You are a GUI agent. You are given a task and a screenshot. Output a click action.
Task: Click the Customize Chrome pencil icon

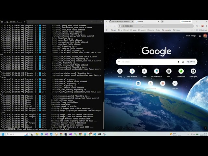[205, 128]
